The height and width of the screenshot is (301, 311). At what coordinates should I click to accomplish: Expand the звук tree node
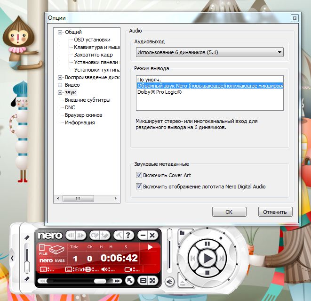pyautogui.click(x=60, y=92)
